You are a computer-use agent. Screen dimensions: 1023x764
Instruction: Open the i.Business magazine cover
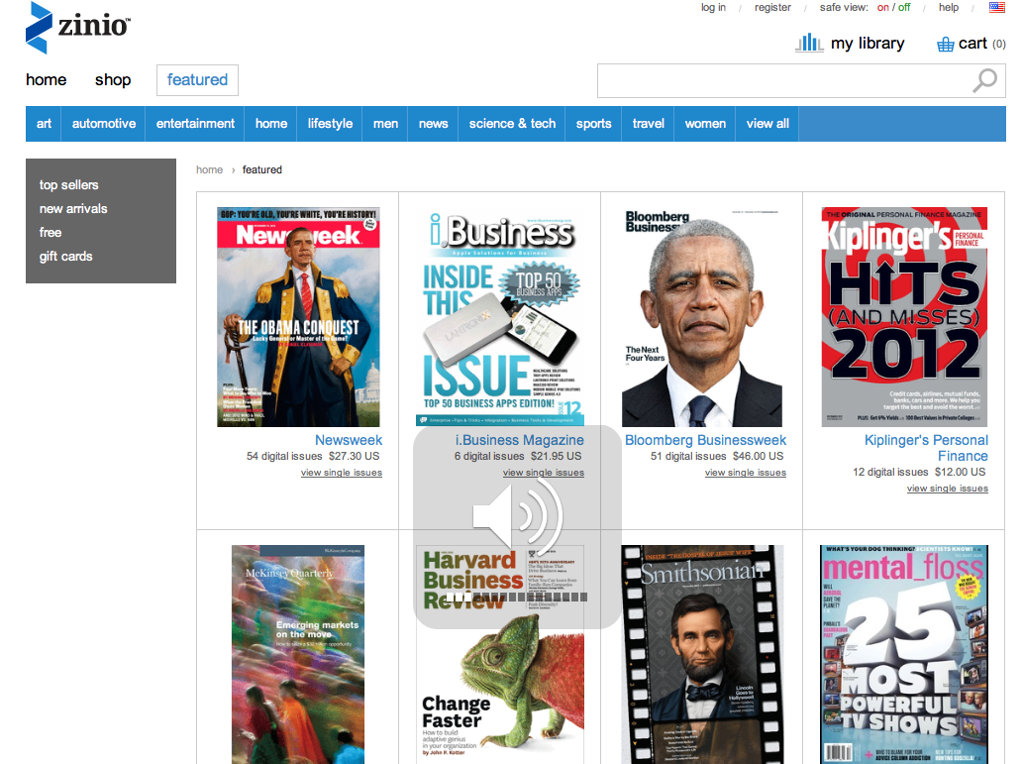click(x=500, y=317)
